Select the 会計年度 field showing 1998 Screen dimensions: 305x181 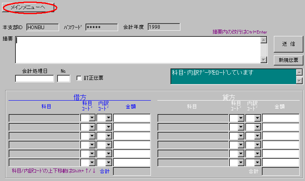click(163, 27)
